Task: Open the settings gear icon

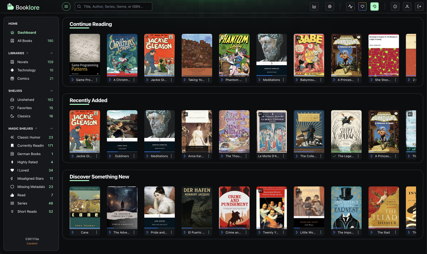Action: click(330, 6)
